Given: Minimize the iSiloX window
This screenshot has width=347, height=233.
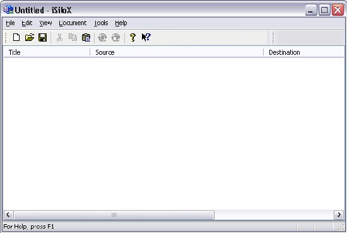Looking at the screenshot, I should click(x=310, y=10).
